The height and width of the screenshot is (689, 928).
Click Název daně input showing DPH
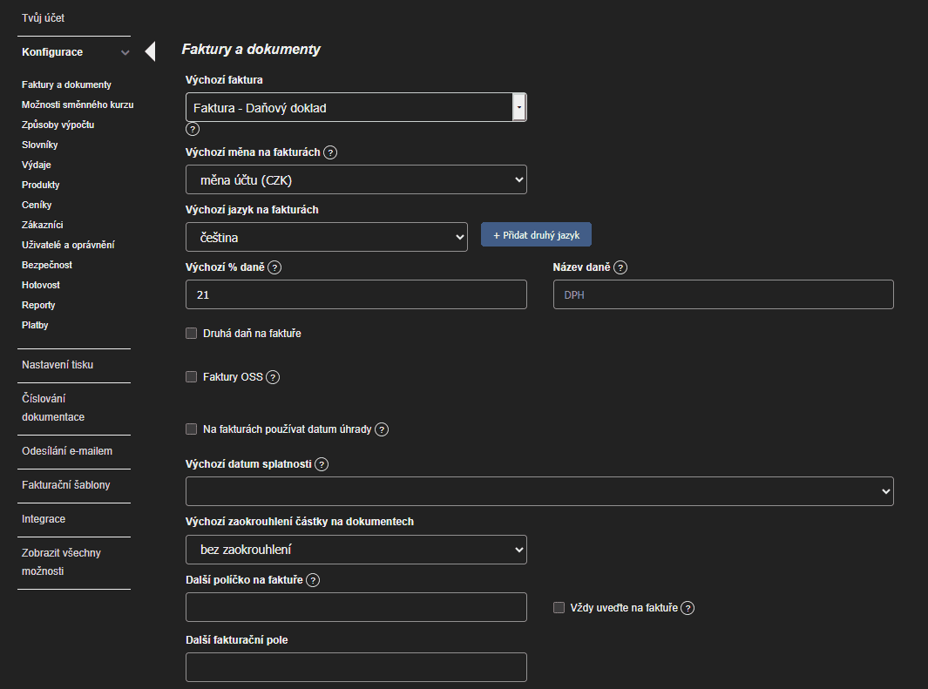tap(723, 294)
